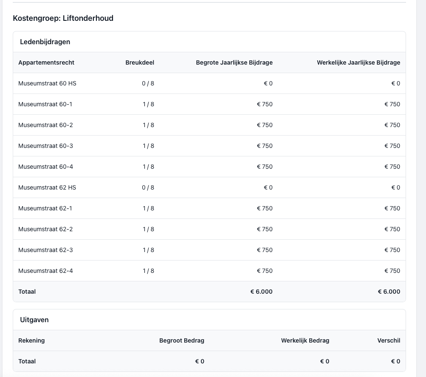Image resolution: width=426 pixels, height=377 pixels.
Task: Select the Museumstraat 60-3 apartment name
Action: (x=45, y=146)
